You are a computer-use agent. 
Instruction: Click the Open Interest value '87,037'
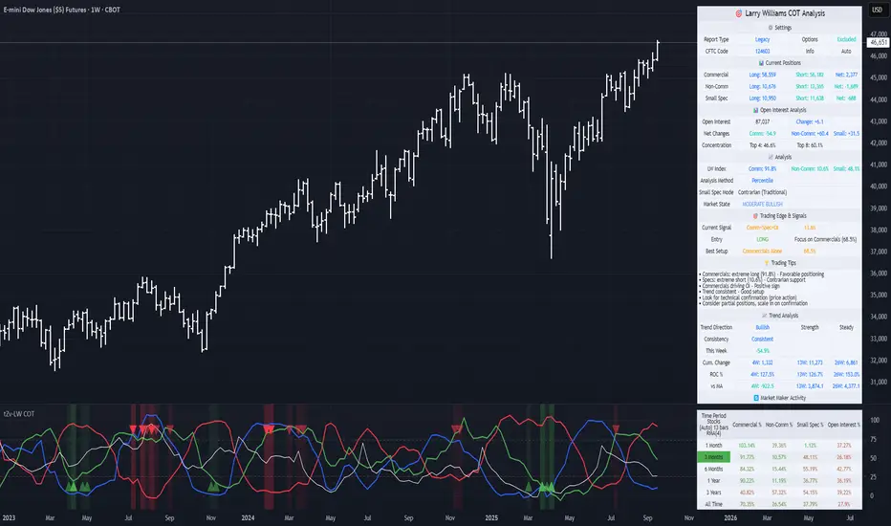[762, 121]
